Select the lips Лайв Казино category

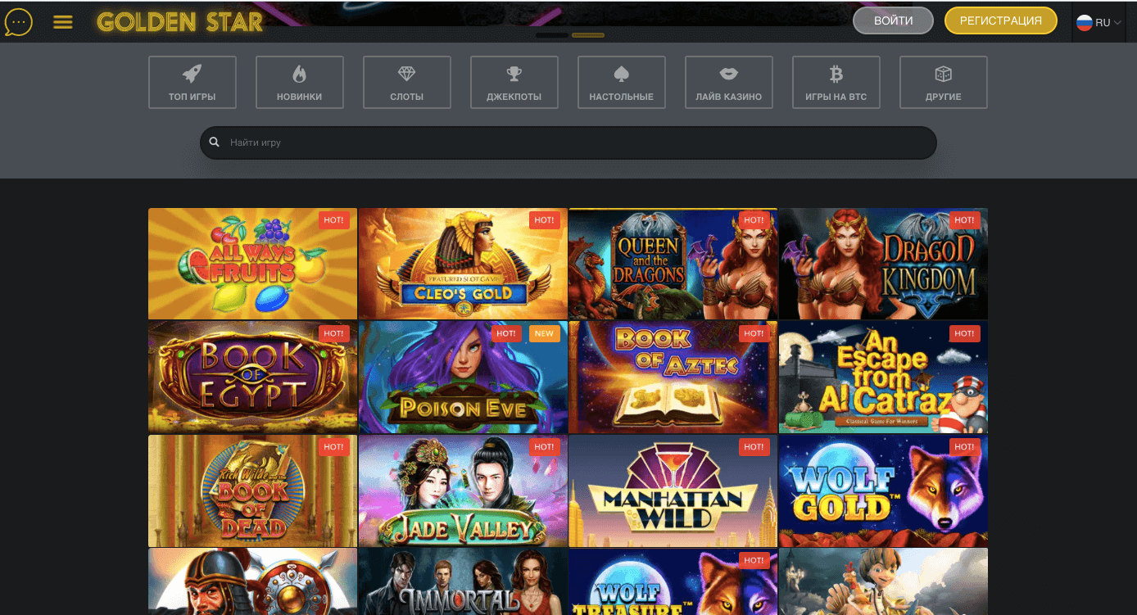coord(729,83)
